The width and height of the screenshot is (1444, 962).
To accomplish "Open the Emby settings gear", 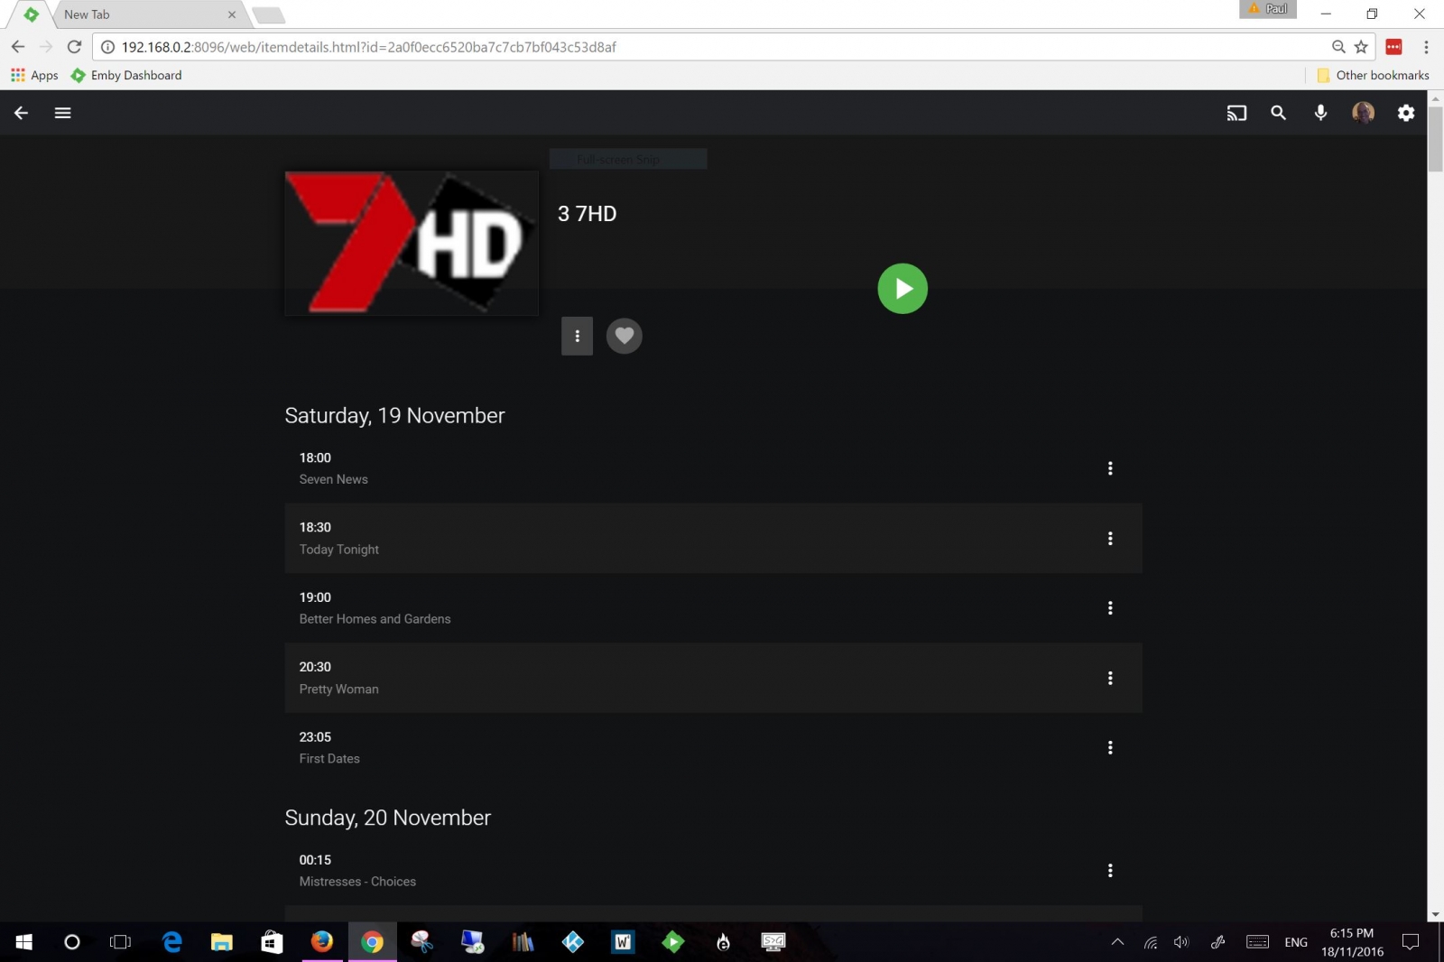I will click(x=1405, y=113).
